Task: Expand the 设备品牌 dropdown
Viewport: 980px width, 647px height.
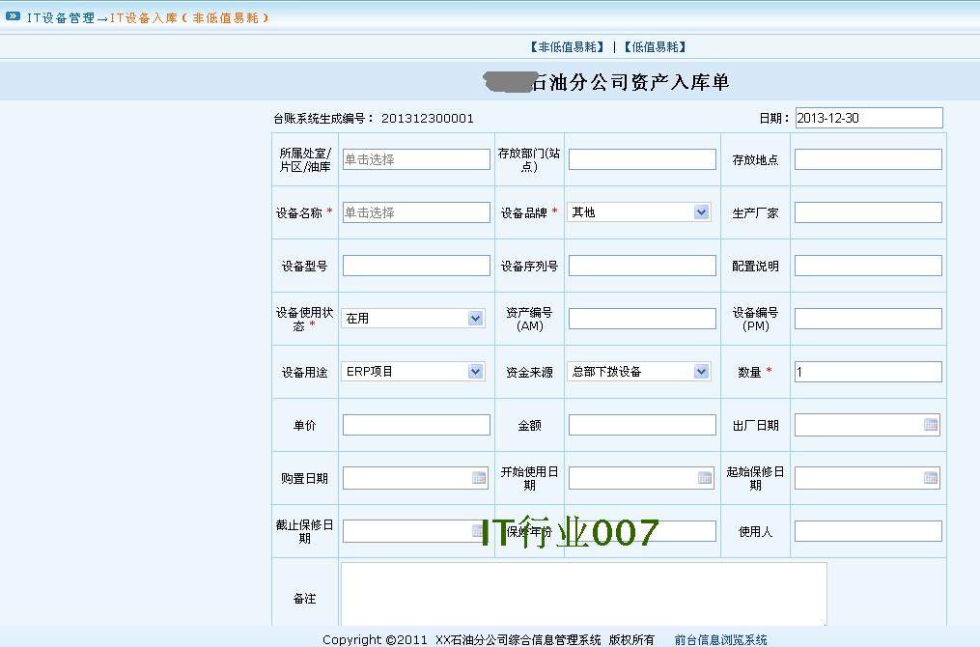Action: pyautogui.click(x=701, y=212)
